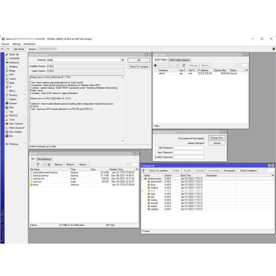Screen dimensions: 276x276
Task: Click the remove (minus) icon in File List
Action: 32,164
